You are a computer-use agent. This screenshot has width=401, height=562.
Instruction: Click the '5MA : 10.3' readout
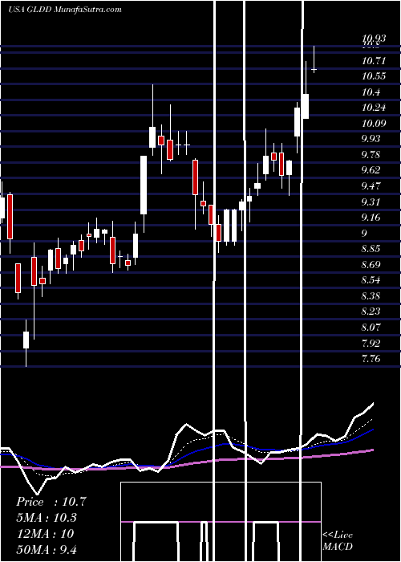(47, 518)
